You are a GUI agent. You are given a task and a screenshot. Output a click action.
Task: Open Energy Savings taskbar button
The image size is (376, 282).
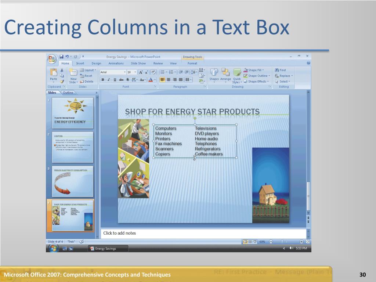click(108, 249)
